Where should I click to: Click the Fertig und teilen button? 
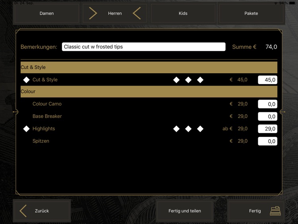tap(184, 211)
